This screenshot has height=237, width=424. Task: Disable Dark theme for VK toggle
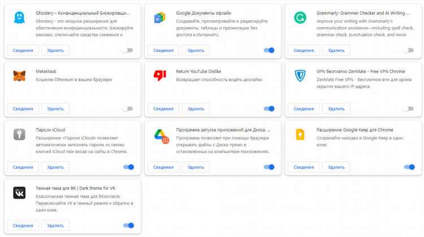(x=129, y=225)
